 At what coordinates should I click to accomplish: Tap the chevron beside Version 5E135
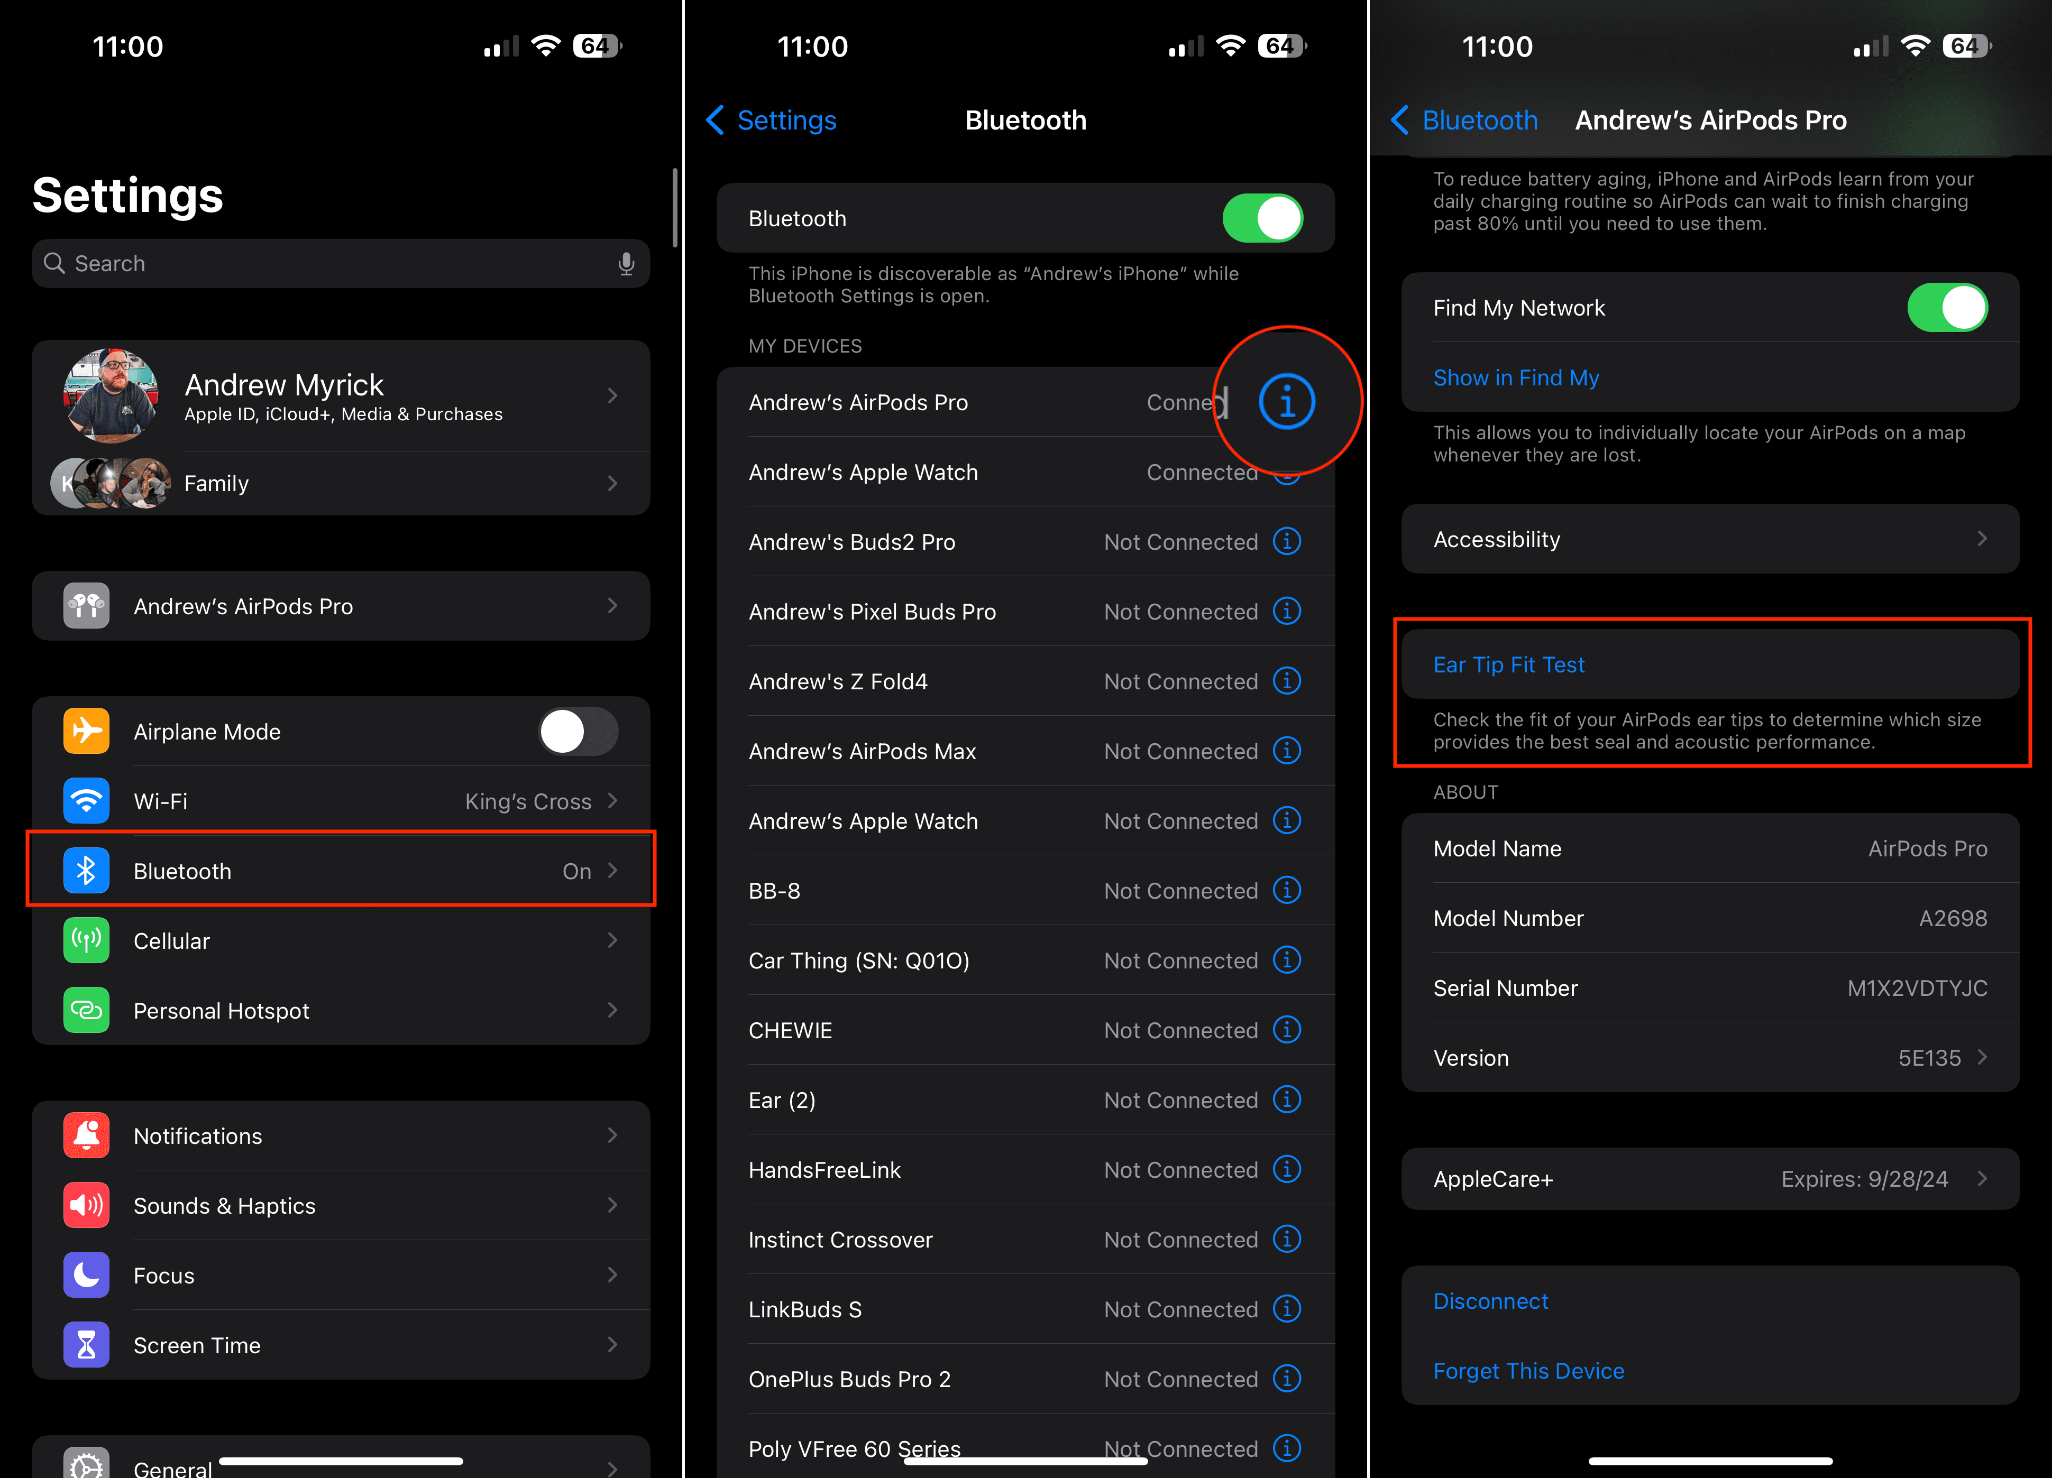(x=1982, y=1057)
